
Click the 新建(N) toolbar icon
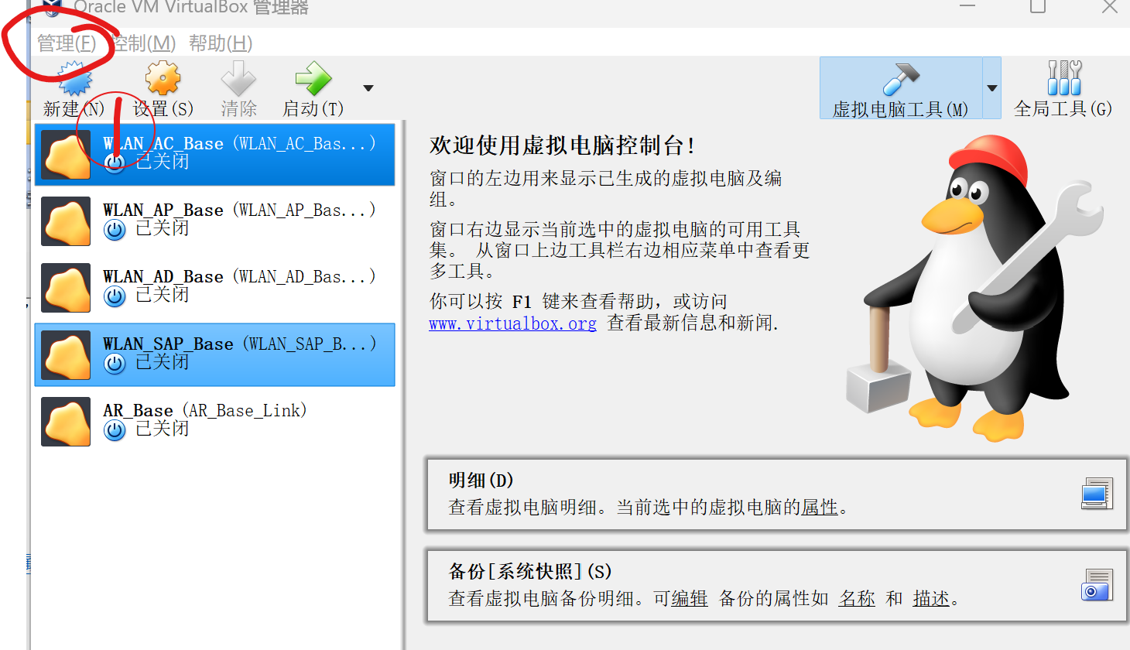pyautogui.click(x=74, y=78)
